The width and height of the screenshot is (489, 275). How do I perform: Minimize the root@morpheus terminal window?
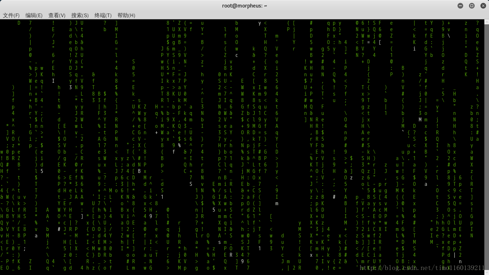coord(460,6)
